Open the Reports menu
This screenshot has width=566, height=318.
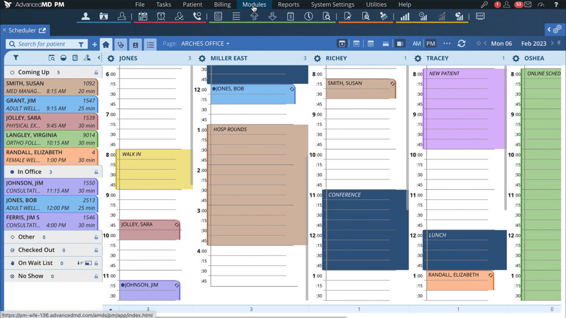[289, 4]
